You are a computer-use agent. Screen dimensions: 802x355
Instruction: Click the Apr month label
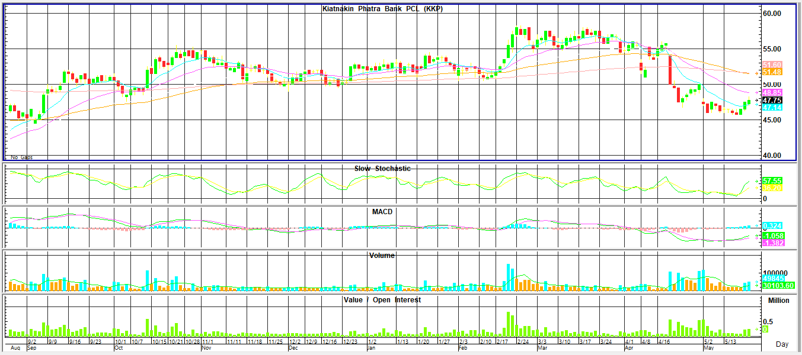pyautogui.click(x=628, y=348)
